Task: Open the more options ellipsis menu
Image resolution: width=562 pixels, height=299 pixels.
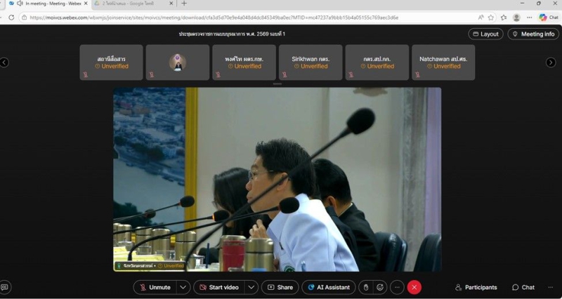Action: 398,287
